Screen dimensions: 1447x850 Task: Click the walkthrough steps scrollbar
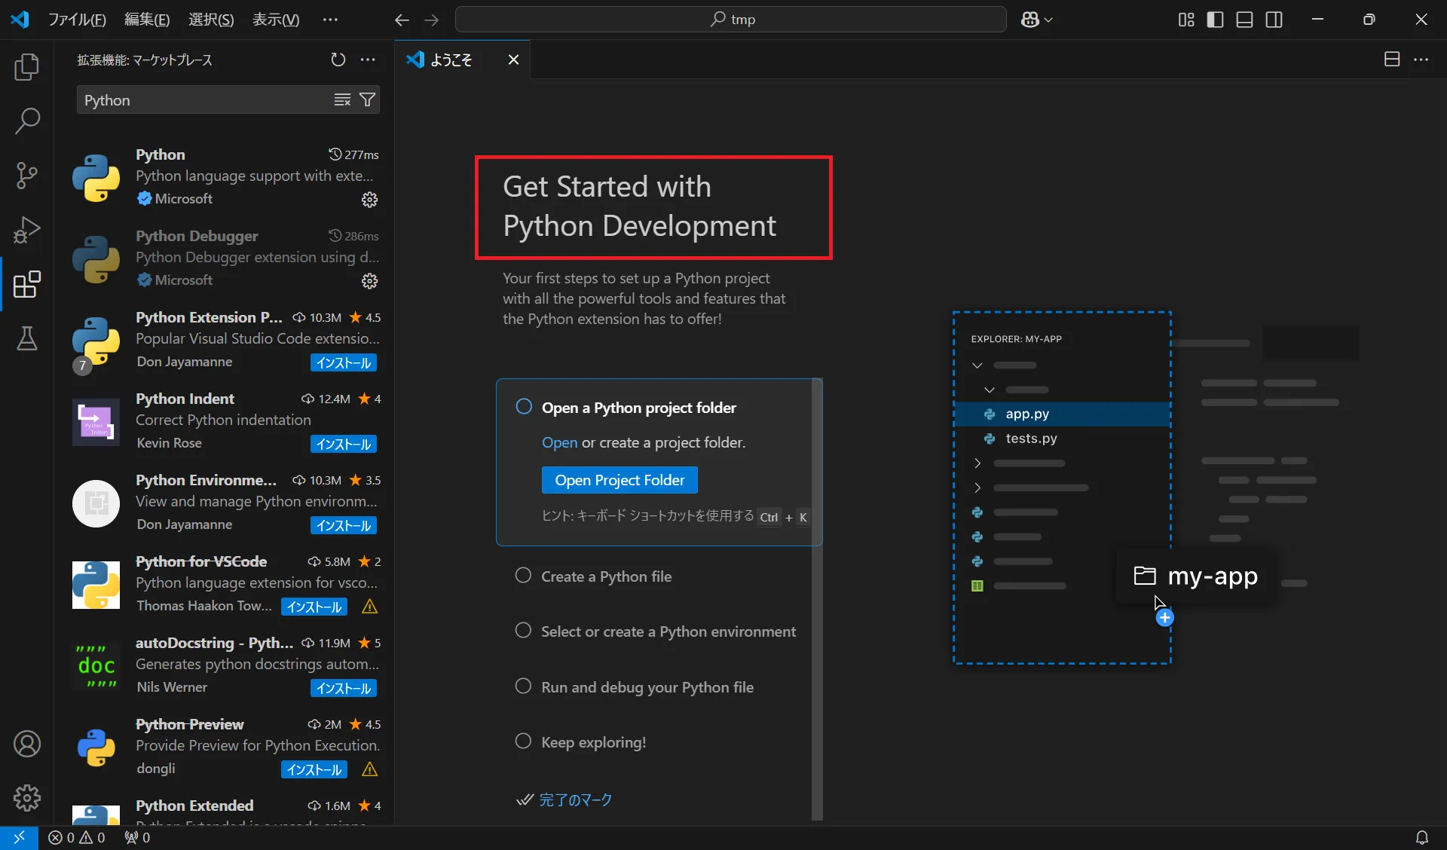(x=817, y=599)
